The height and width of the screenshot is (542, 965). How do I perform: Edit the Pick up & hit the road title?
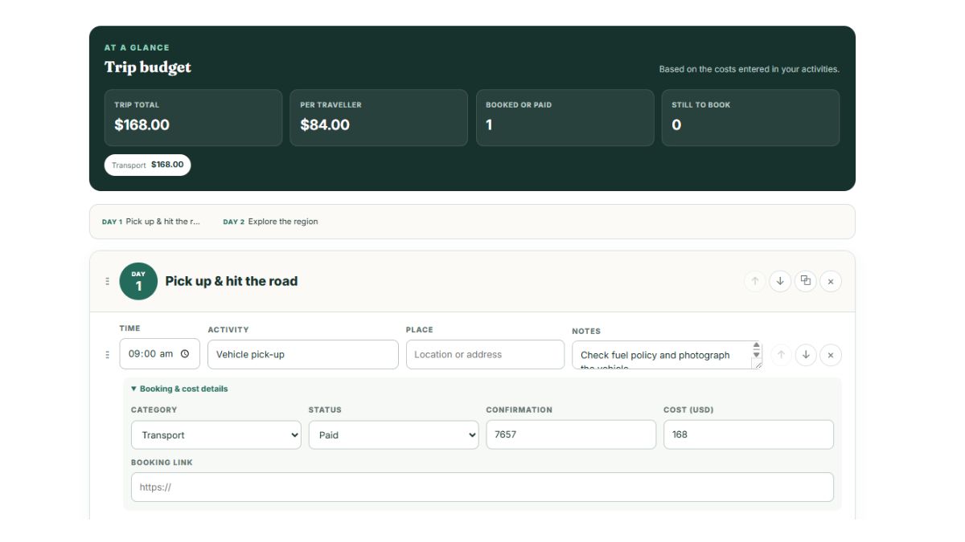coord(232,281)
